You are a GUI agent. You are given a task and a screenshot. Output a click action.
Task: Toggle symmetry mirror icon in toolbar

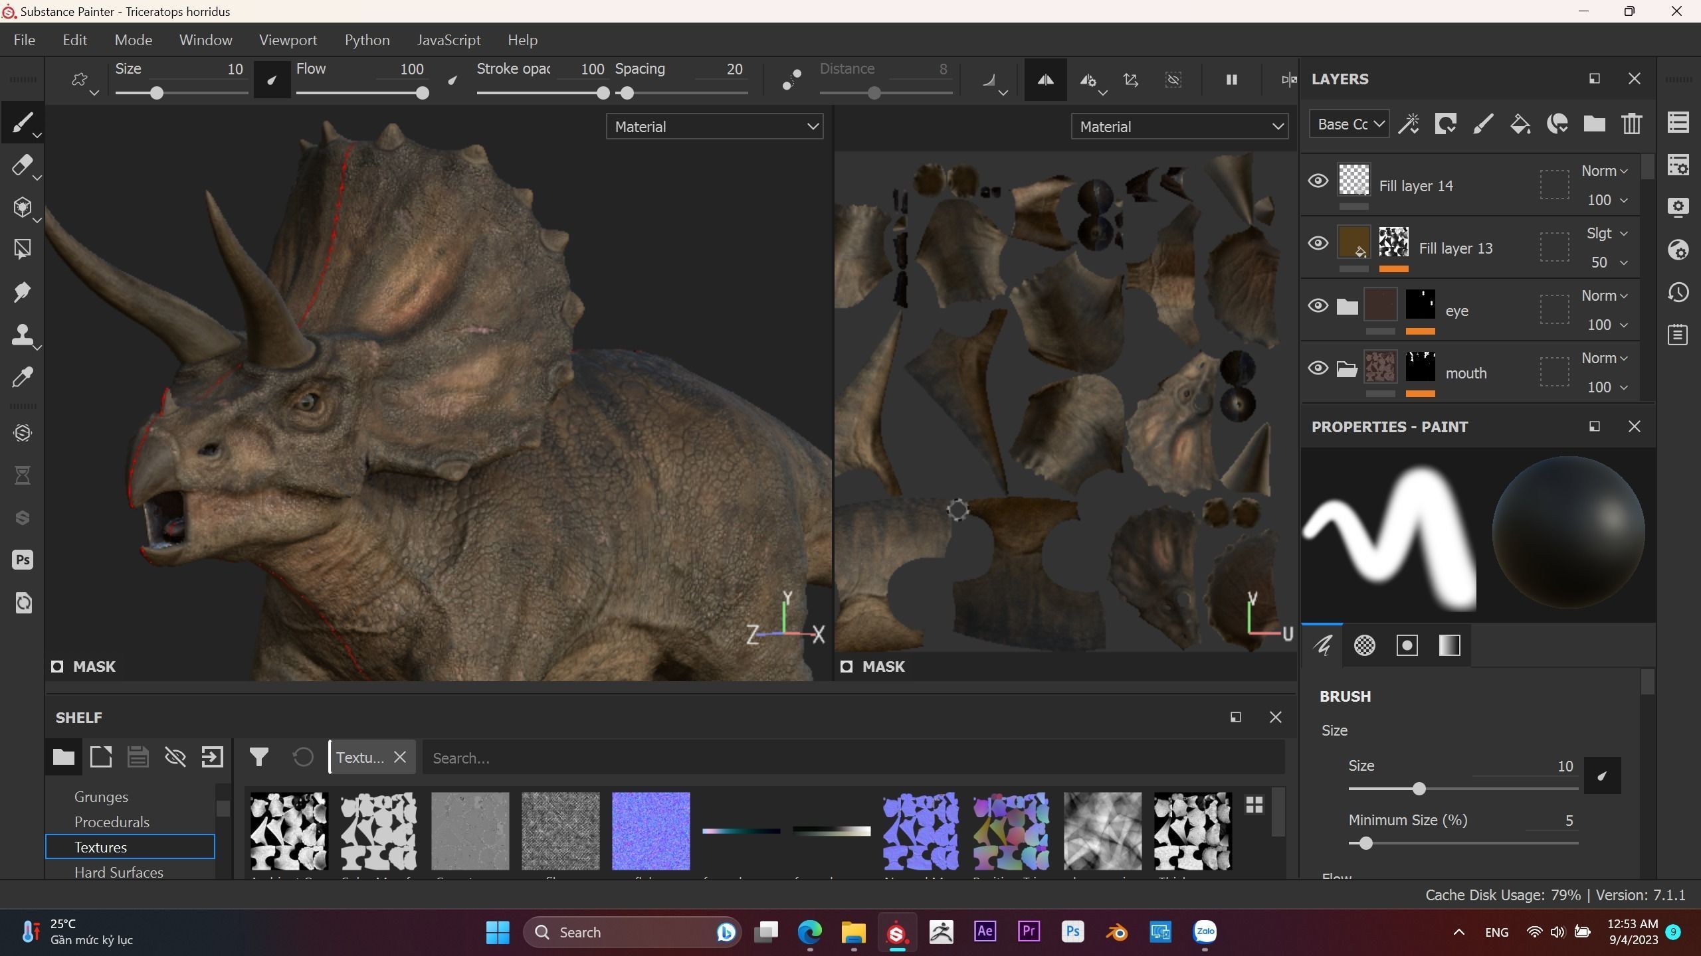[1045, 80]
